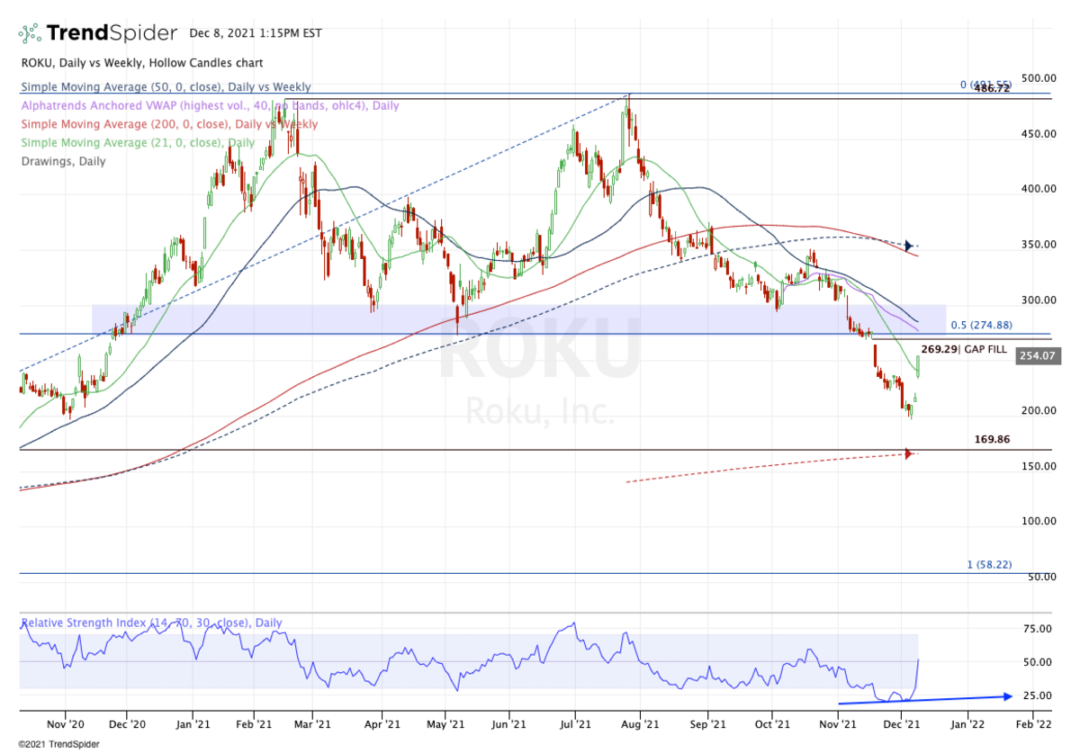Click the blue arrowhead in the RSI panel
This screenshot has width=1080, height=753.
tap(1007, 695)
